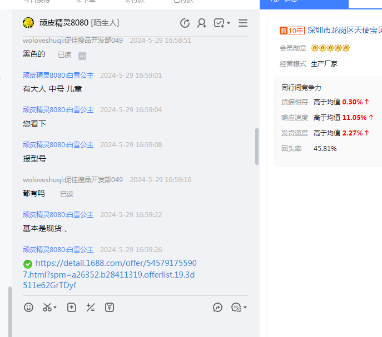382x337 pixels.
Task: Click the more options button beside 黑色的
Action: (82, 56)
